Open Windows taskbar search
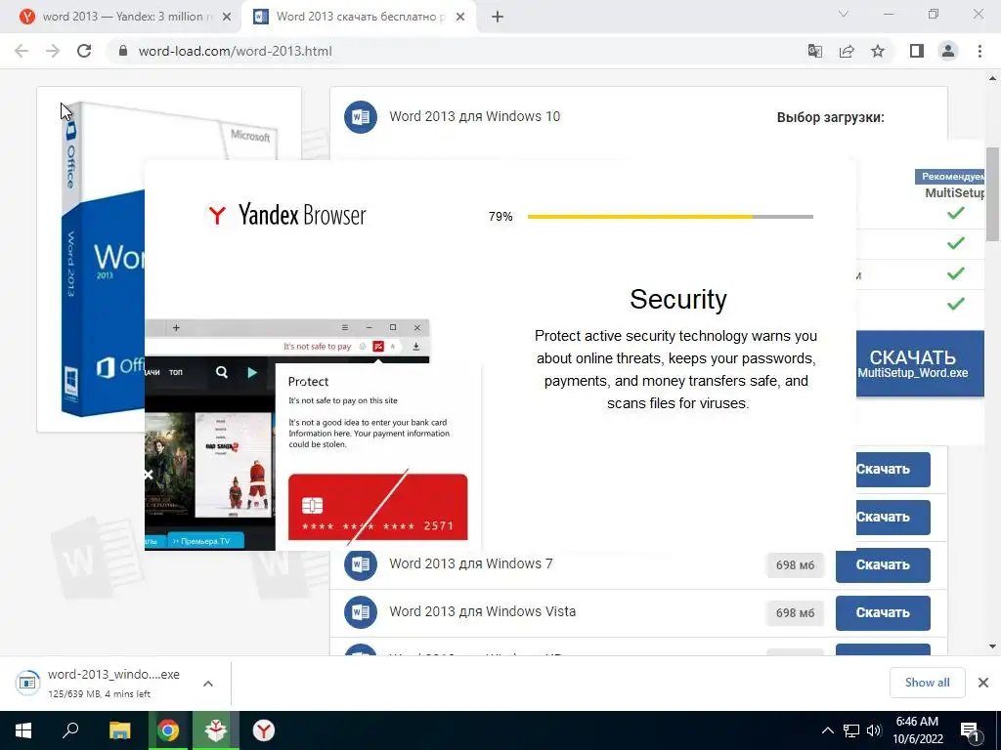The image size is (1001, 750). point(70,730)
